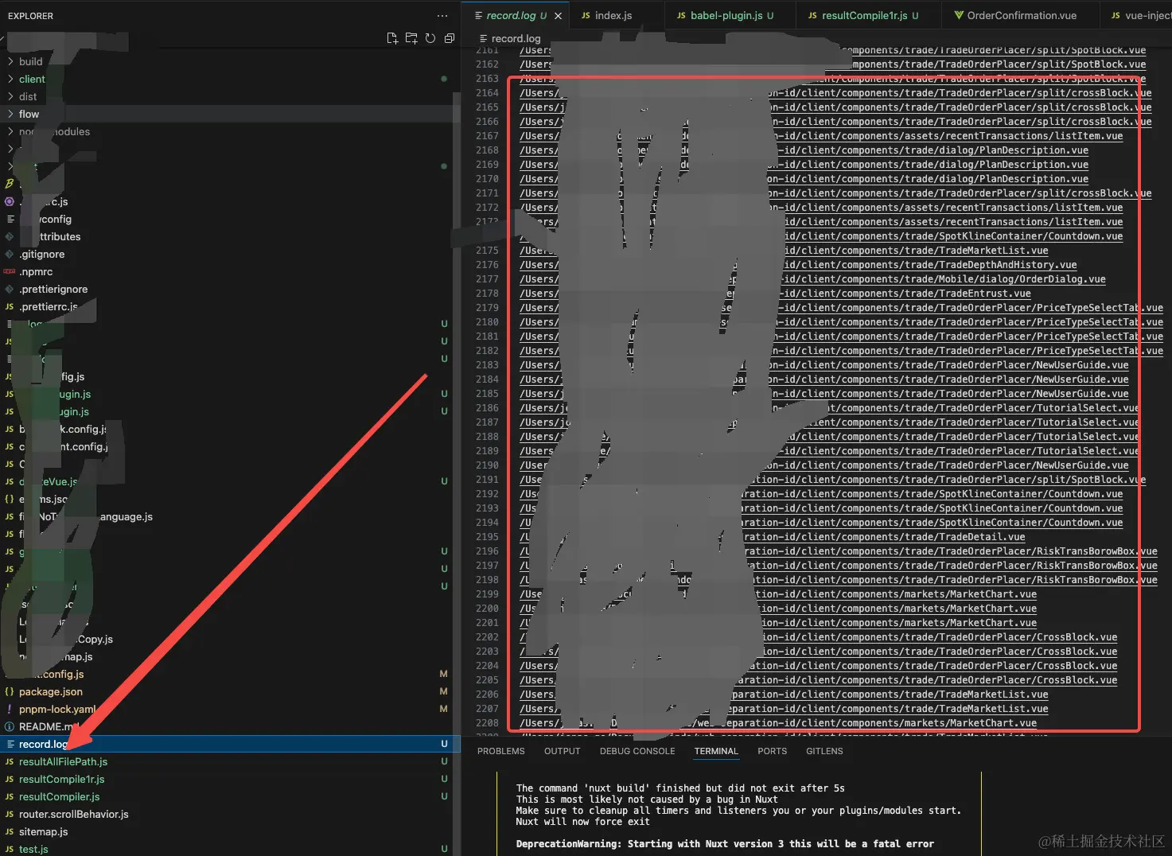Click the New File icon in Explorer
Image resolution: width=1172 pixels, height=856 pixels.
click(392, 38)
